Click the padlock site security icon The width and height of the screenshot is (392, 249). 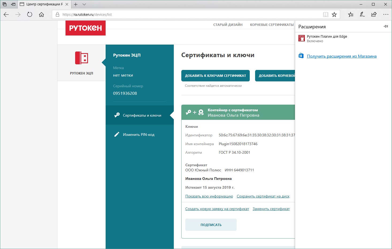click(x=57, y=15)
